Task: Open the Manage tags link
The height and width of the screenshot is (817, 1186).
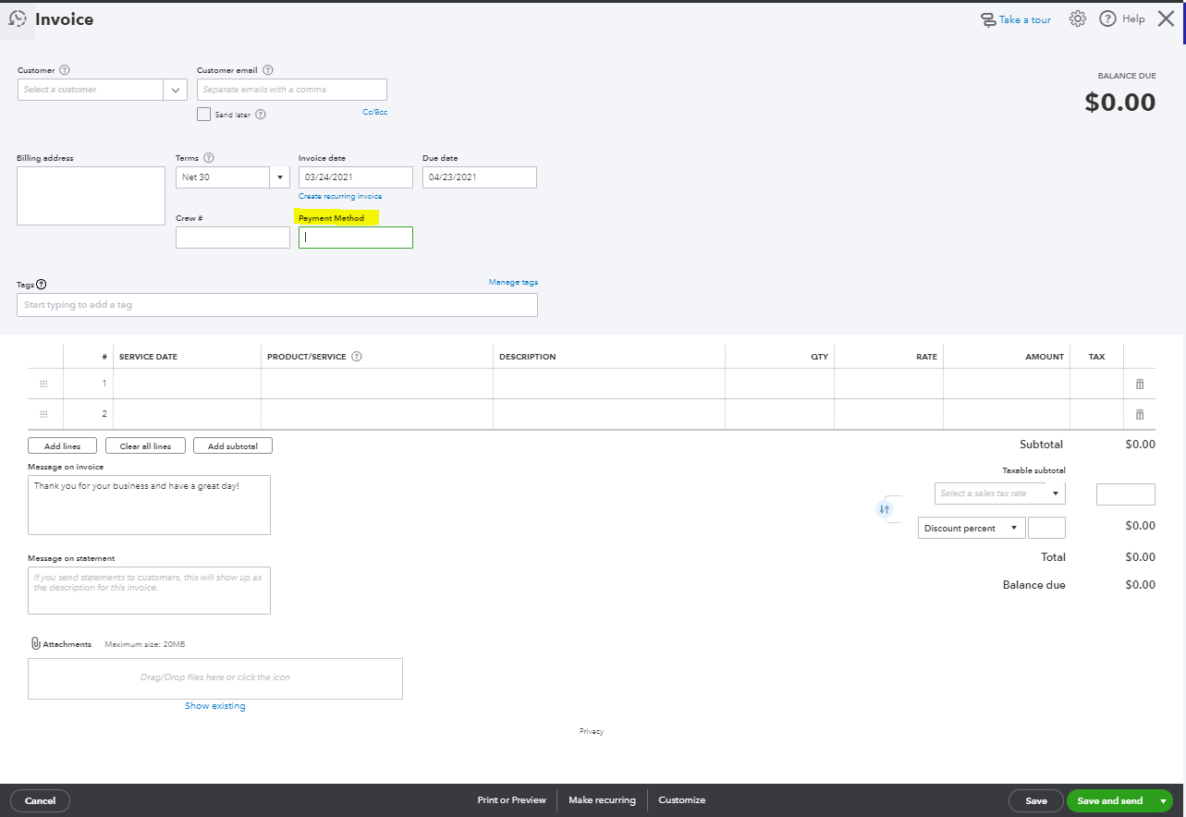Action: [513, 282]
